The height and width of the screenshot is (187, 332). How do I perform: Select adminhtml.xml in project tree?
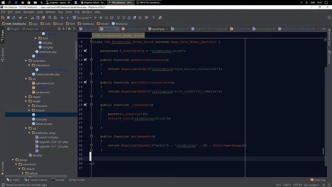click(43, 83)
